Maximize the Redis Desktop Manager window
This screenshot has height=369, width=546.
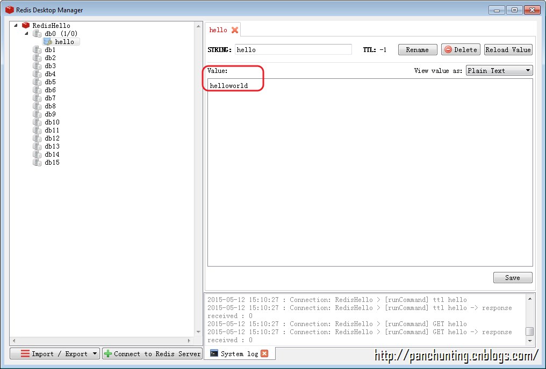(514, 10)
